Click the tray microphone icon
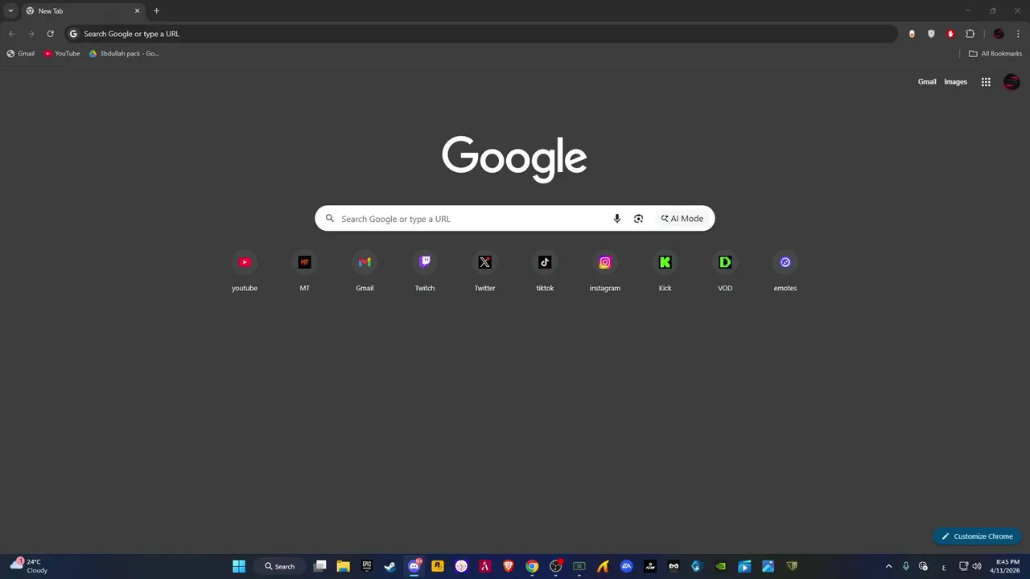 906,566
